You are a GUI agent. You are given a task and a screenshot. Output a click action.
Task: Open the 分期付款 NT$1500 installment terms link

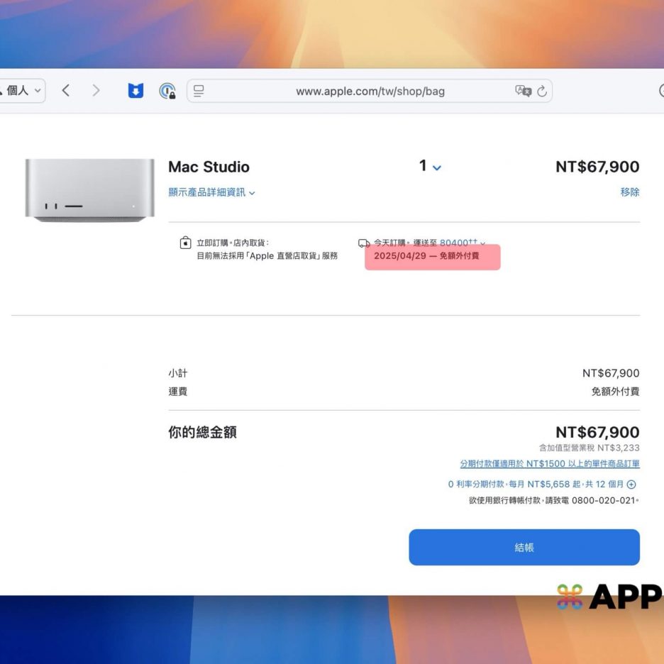(549, 464)
